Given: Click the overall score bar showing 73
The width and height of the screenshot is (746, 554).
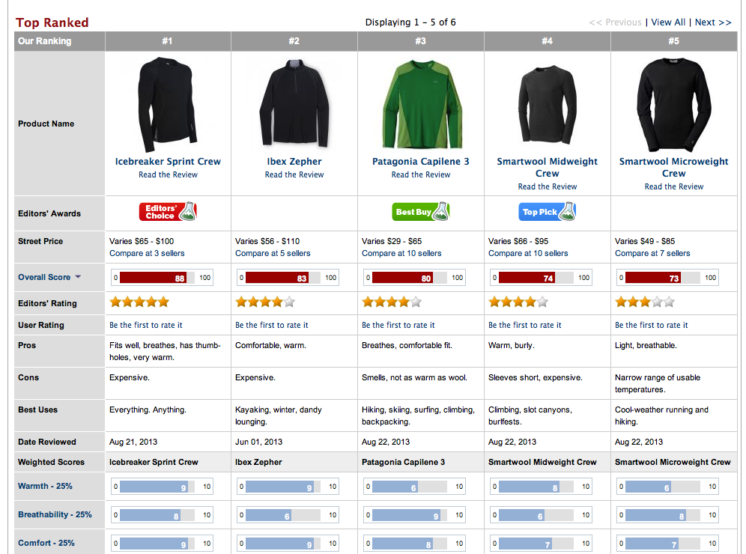Looking at the screenshot, I should click(x=667, y=278).
